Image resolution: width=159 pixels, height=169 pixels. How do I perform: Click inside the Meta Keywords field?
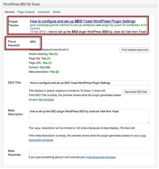coord(89,151)
